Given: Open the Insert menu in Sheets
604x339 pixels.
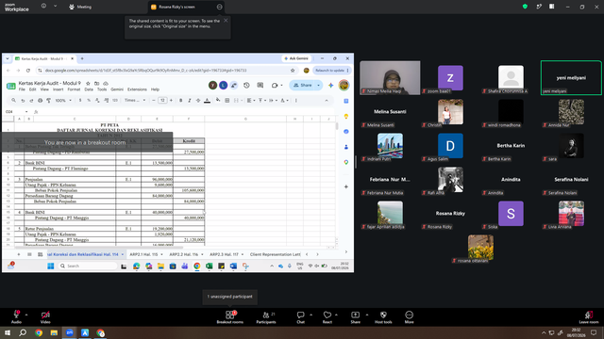Looking at the screenshot, I should coord(59,89).
